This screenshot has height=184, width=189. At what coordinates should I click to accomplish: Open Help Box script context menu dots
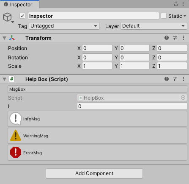184,79
